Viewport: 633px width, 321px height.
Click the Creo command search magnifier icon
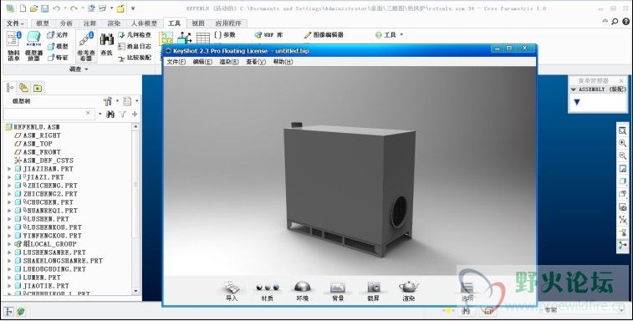pos(615,22)
